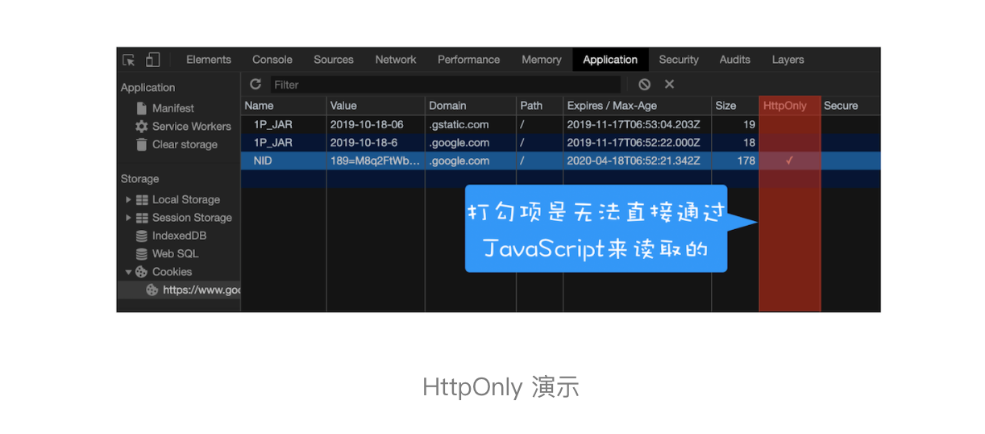The image size is (985, 434).
Task: Open the Sources tab
Action: point(334,60)
